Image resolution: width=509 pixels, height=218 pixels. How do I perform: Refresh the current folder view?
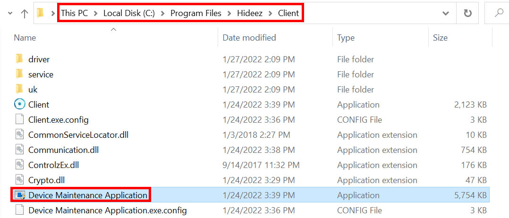[468, 13]
